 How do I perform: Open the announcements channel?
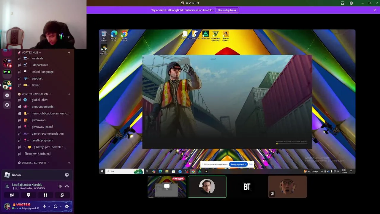pos(44,107)
